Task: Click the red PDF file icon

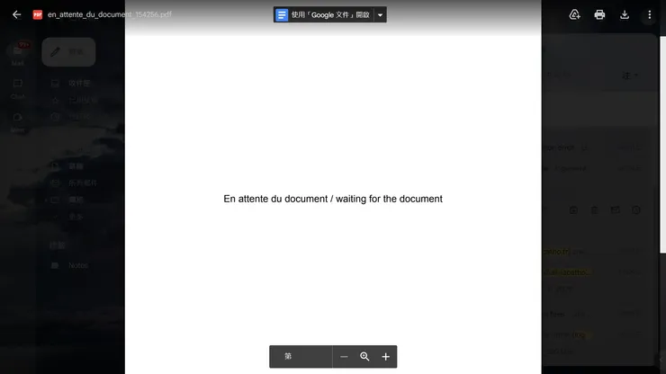Action: pos(38,14)
